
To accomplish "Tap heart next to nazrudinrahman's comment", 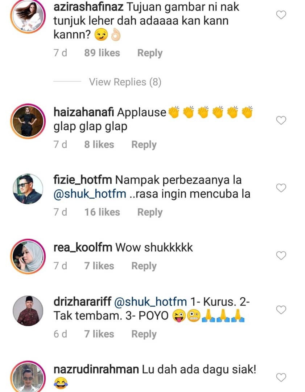I will click(281, 377).
